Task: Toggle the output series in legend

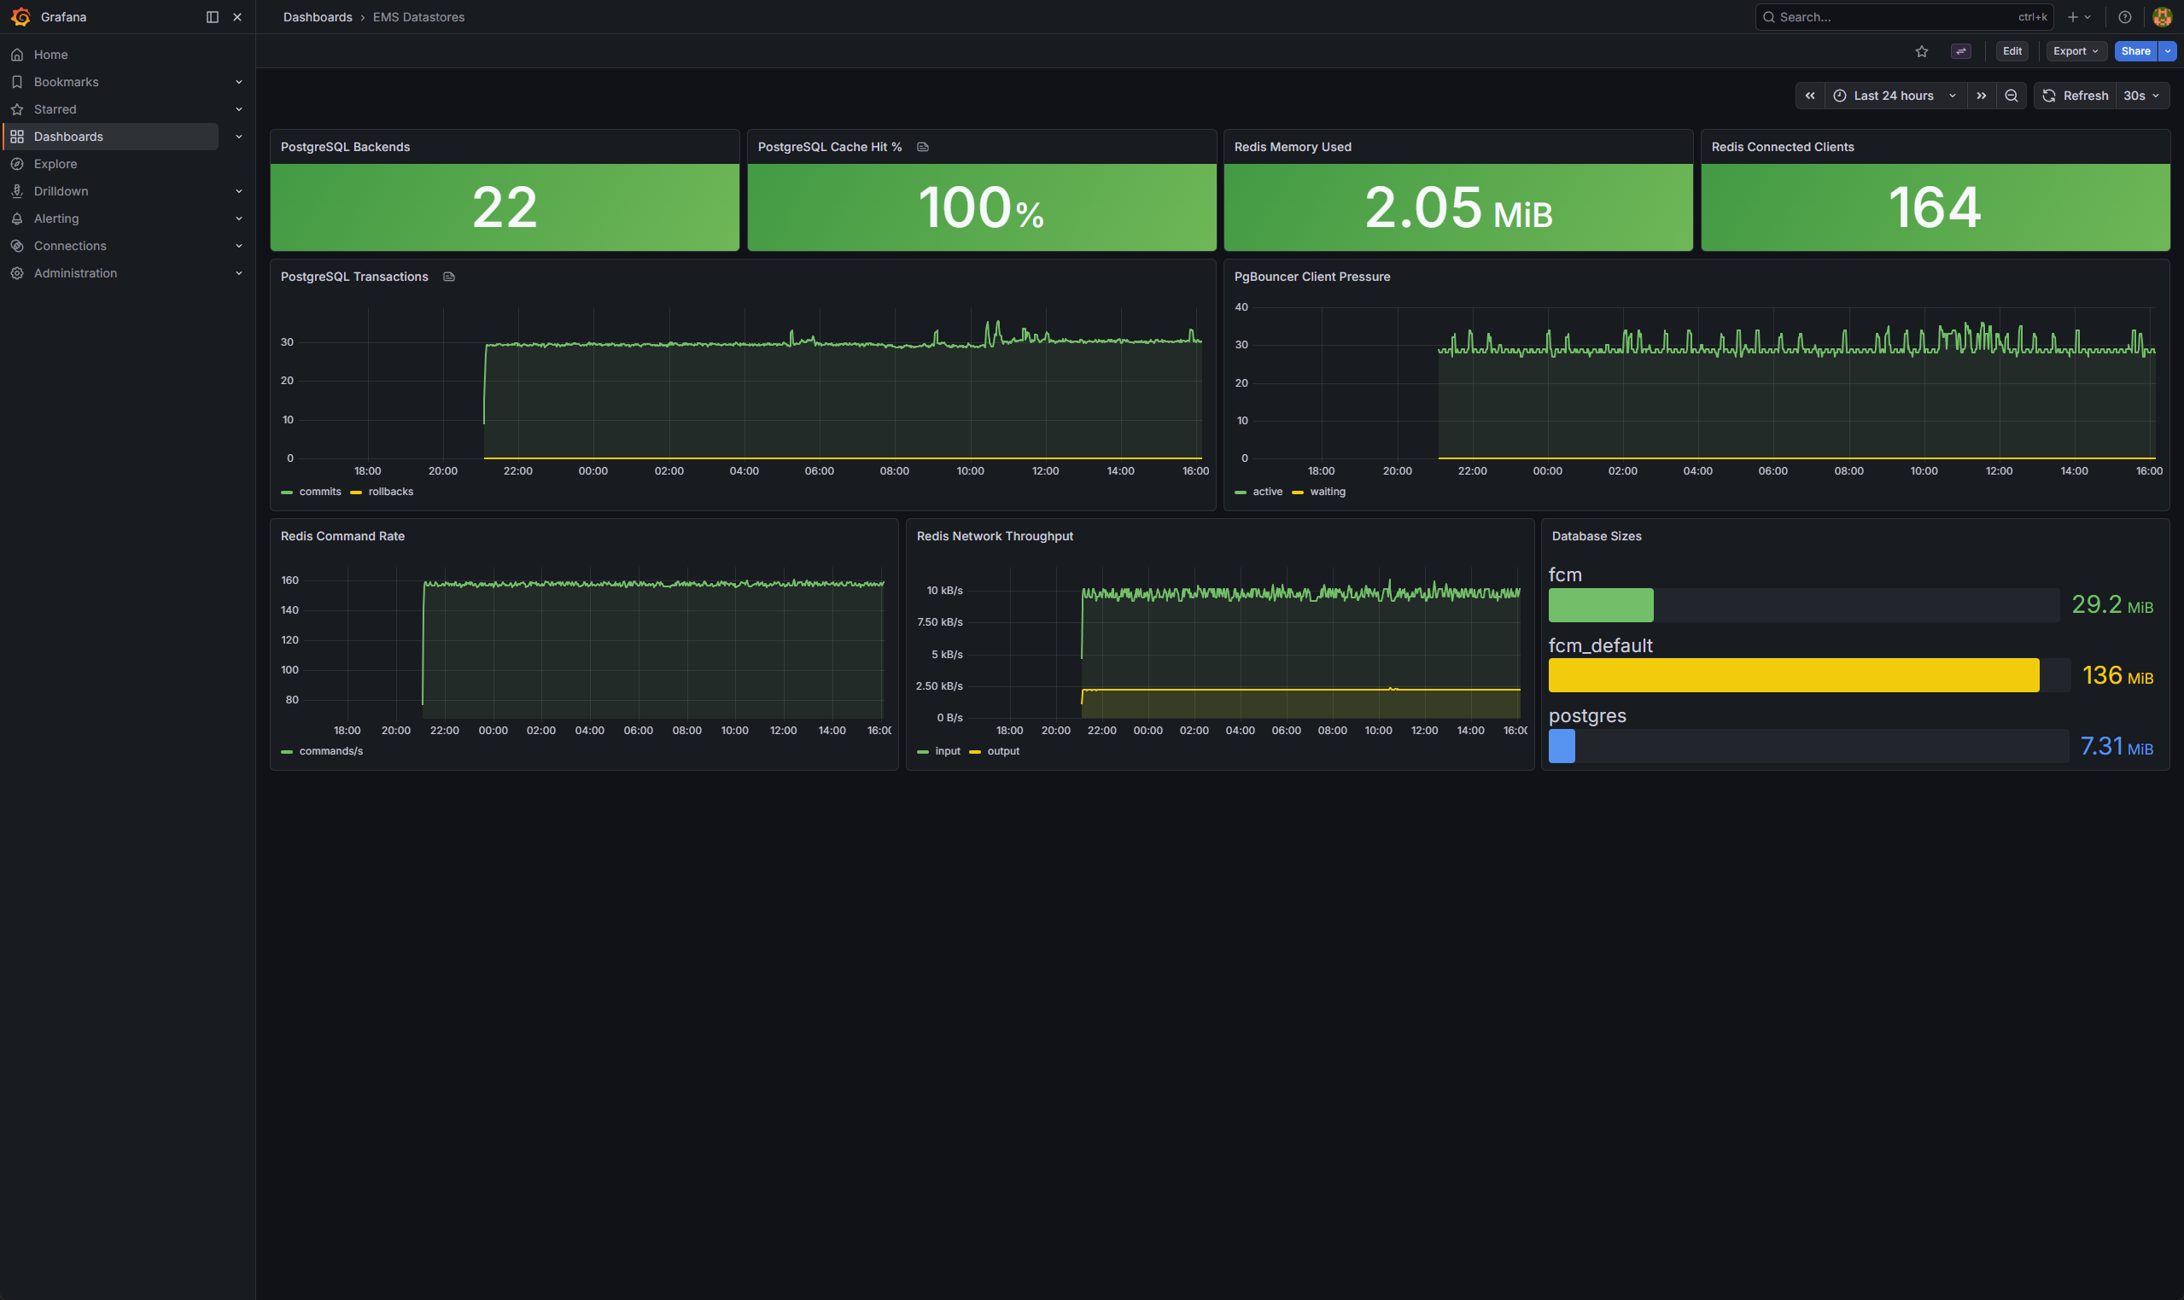Action: [x=1003, y=751]
